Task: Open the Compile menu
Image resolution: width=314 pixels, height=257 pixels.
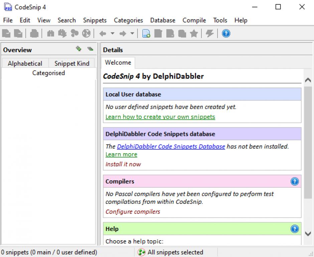Action: click(x=194, y=20)
